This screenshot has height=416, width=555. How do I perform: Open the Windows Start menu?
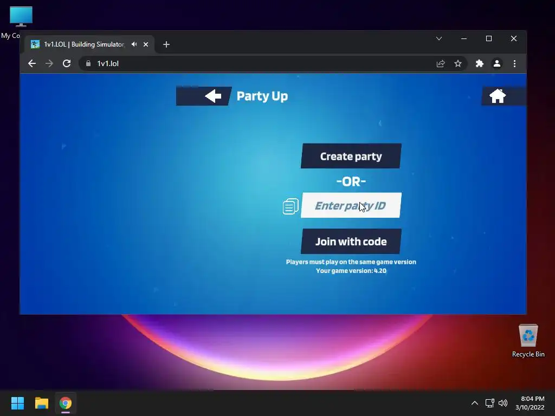[17, 403]
